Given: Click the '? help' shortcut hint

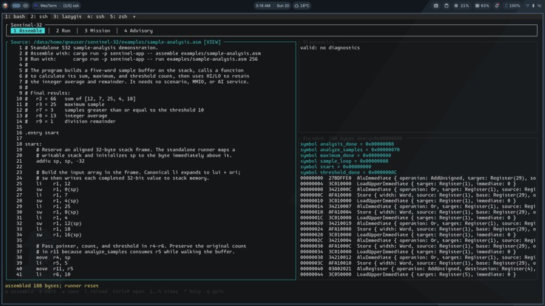Looking at the screenshot, I should pos(193,291).
